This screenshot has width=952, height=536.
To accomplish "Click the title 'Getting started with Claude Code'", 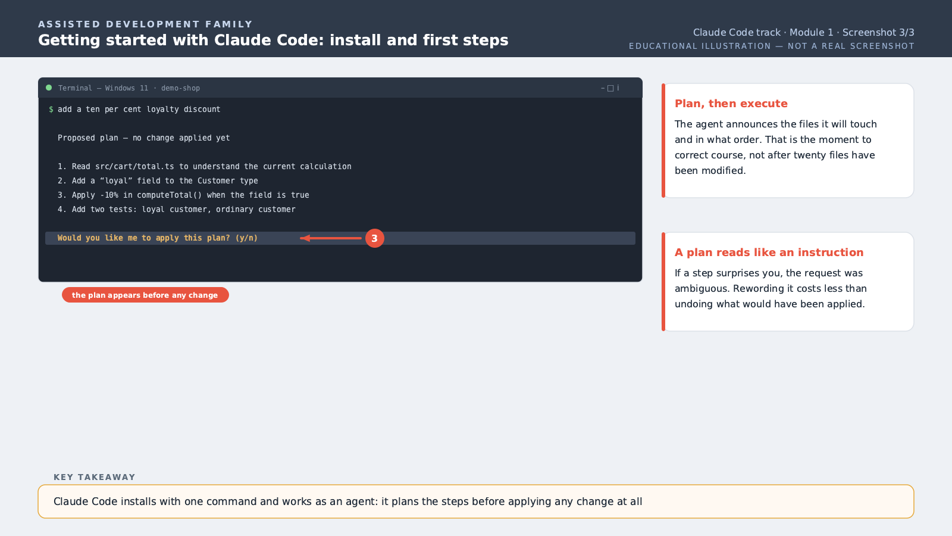I will (273, 40).
